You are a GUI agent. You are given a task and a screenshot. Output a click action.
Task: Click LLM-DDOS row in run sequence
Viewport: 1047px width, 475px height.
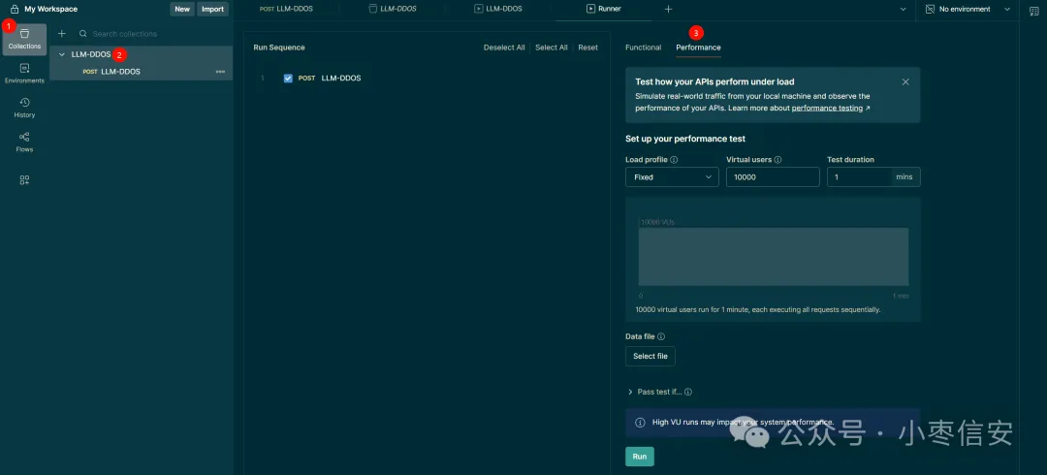click(340, 79)
